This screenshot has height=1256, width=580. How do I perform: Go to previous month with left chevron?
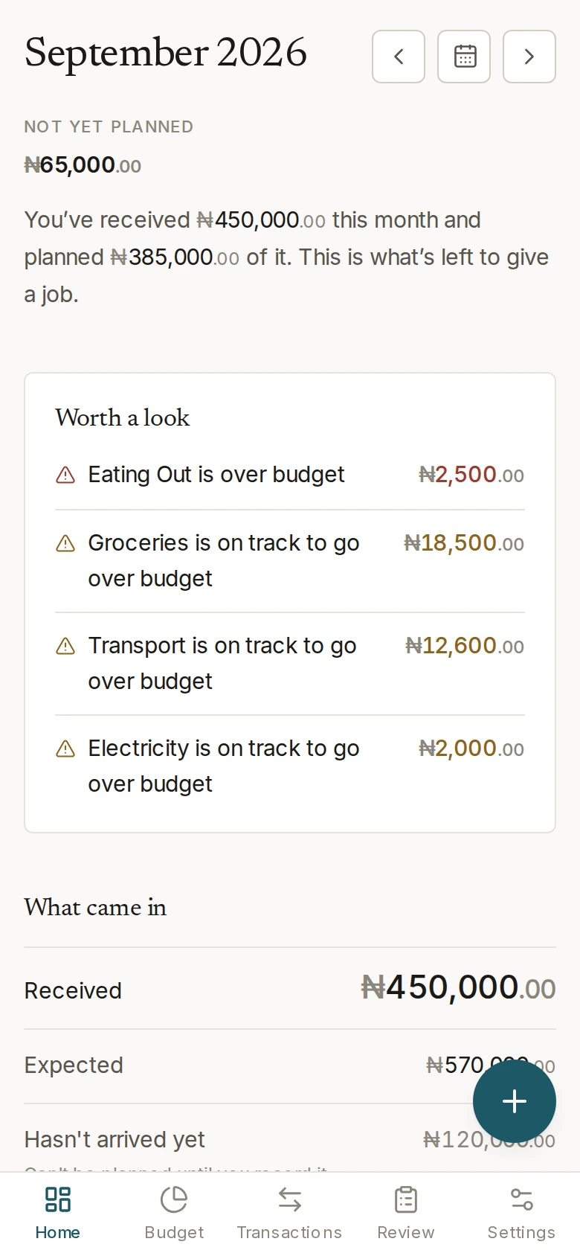[399, 57]
